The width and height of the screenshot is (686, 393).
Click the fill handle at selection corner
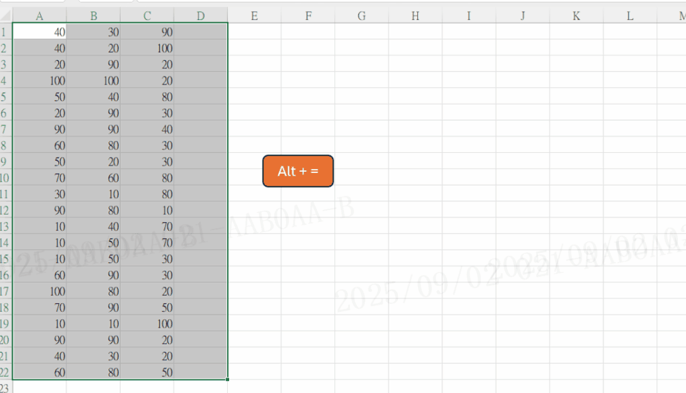point(228,380)
